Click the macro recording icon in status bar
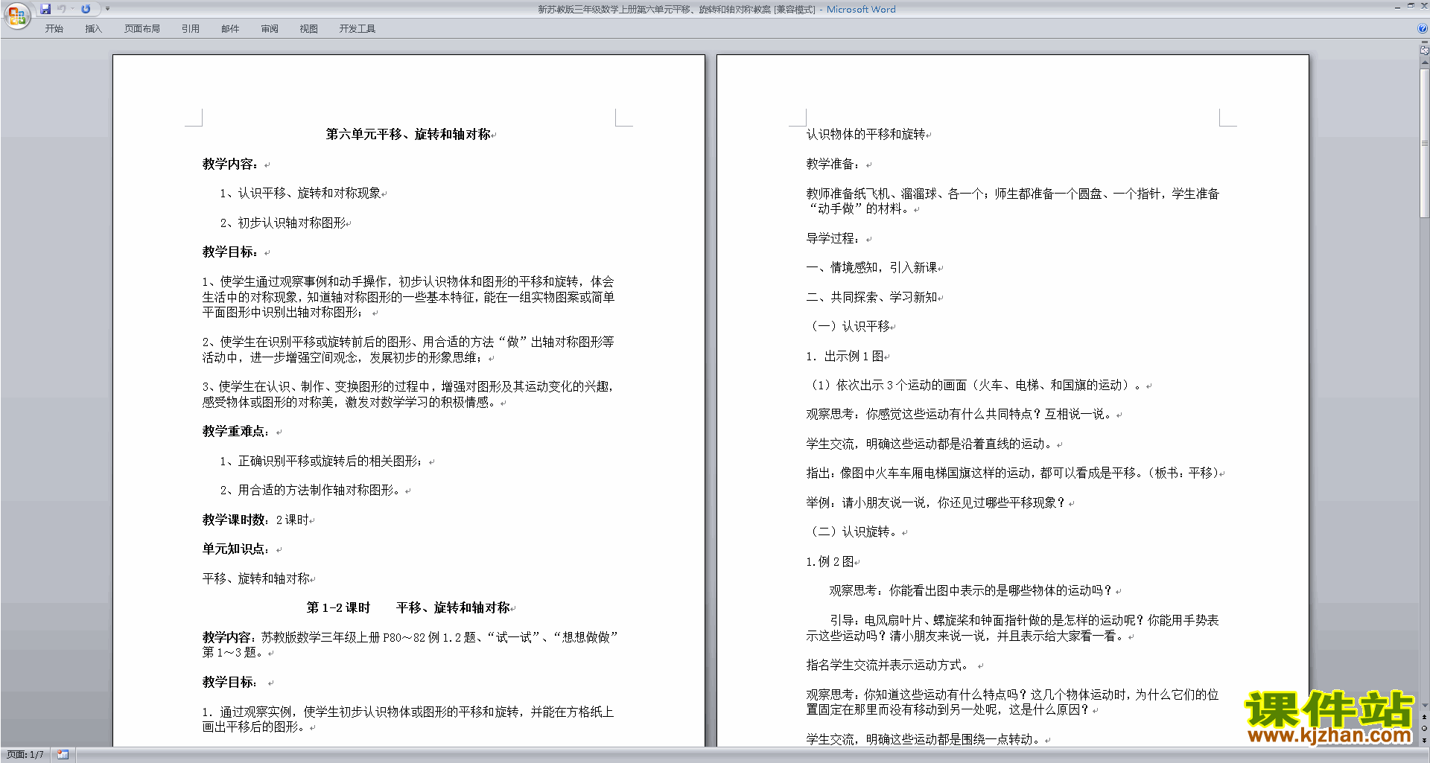1430x763 pixels. (x=63, y=755)
